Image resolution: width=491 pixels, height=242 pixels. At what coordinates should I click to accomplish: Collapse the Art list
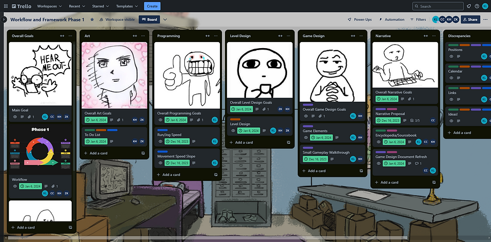click(135, 36)
